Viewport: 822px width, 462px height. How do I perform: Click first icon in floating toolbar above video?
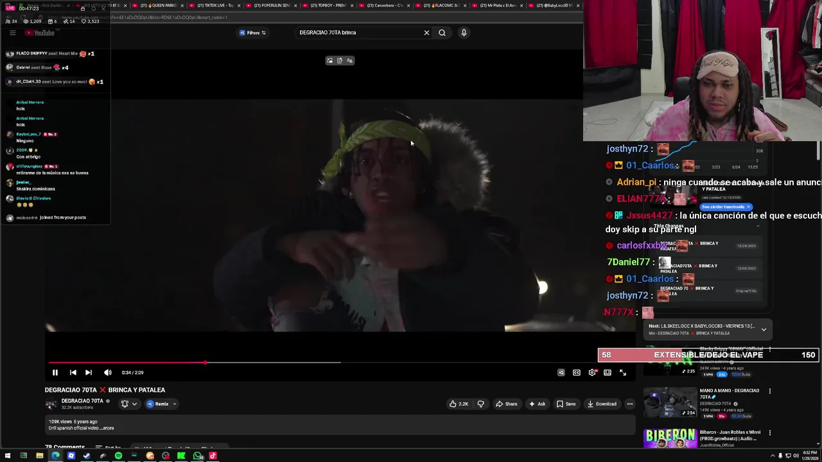pyautogui.click(x=329, y=60)
